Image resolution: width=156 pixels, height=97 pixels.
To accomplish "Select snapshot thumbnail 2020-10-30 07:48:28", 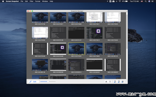I will [76, 17].
